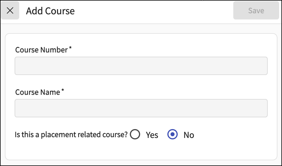The height and width of the screenshot is (166, 282).
Task: Click the Course Number field label
Action: (x=41, y=50)
